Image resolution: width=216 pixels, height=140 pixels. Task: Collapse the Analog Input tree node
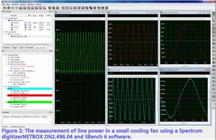click(4, 18)
